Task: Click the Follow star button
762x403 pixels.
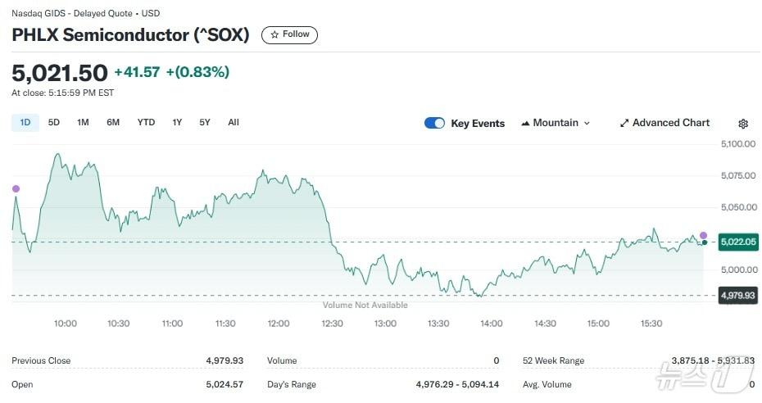Action: 289,34
